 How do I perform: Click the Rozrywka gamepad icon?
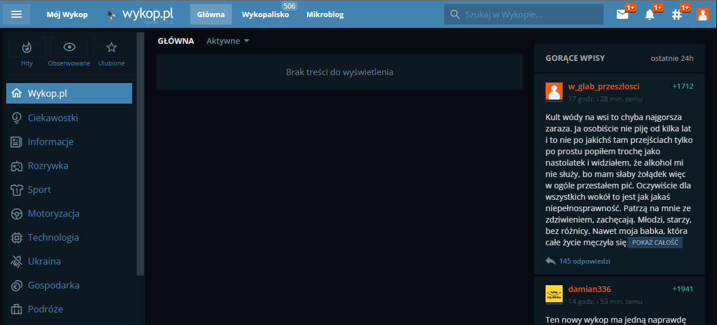click(x=17, y=166)
